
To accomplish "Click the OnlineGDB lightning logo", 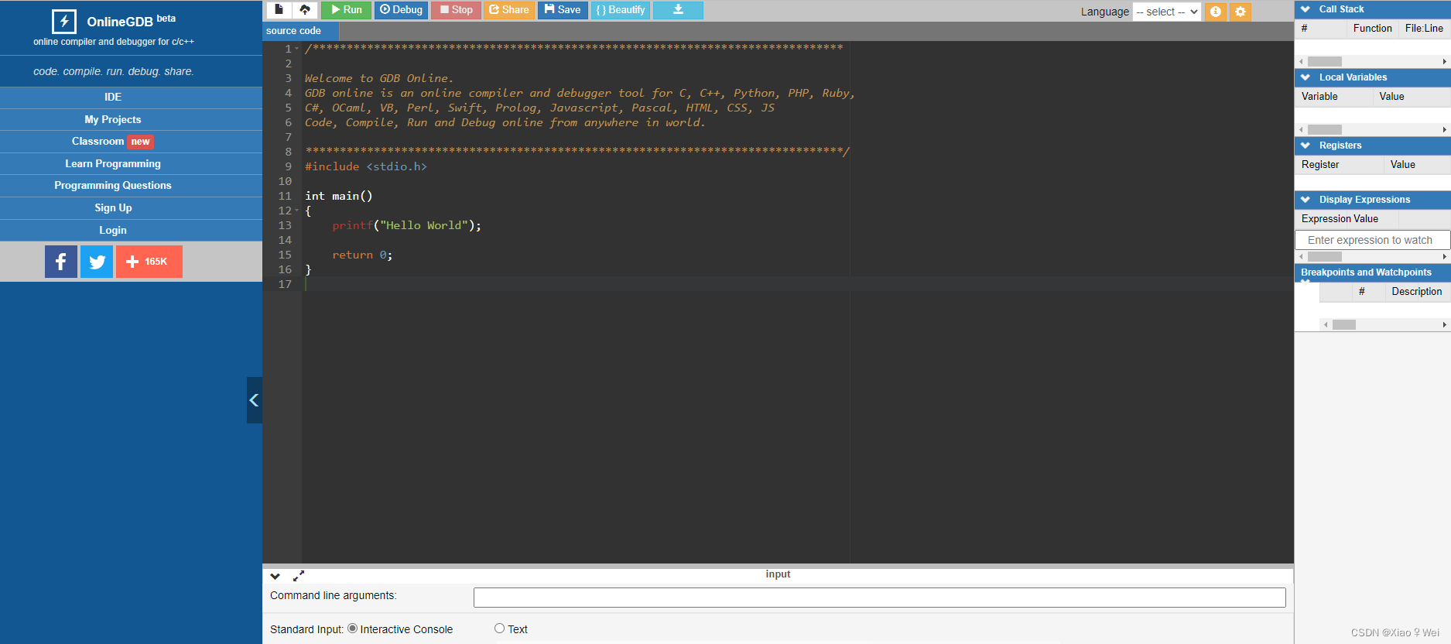I will [x=64, y=21].
